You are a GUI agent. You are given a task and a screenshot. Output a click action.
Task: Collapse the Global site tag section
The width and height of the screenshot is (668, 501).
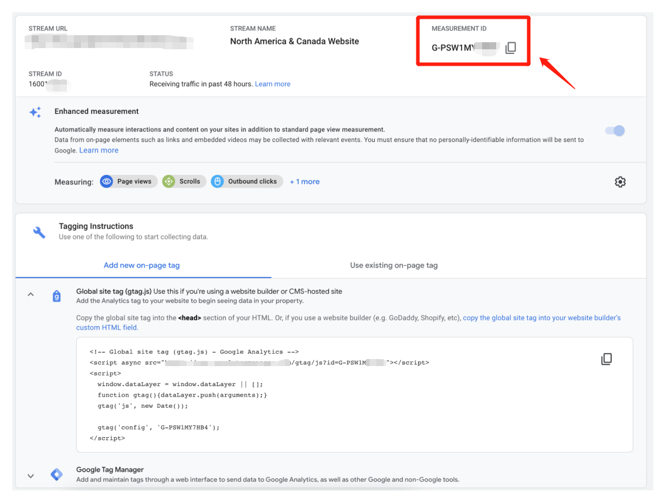(x=30, y=295)
